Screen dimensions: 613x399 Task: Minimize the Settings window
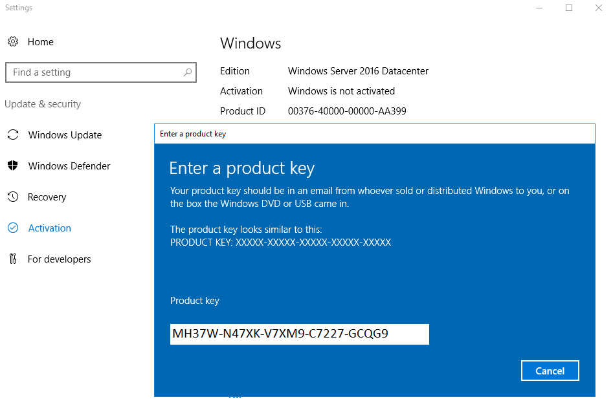pyautogui.click(x=539, y=8)
